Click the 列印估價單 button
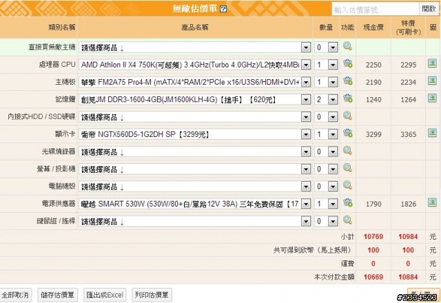The width and height of the screenshot is (441, 303). (x=152, y=295)
